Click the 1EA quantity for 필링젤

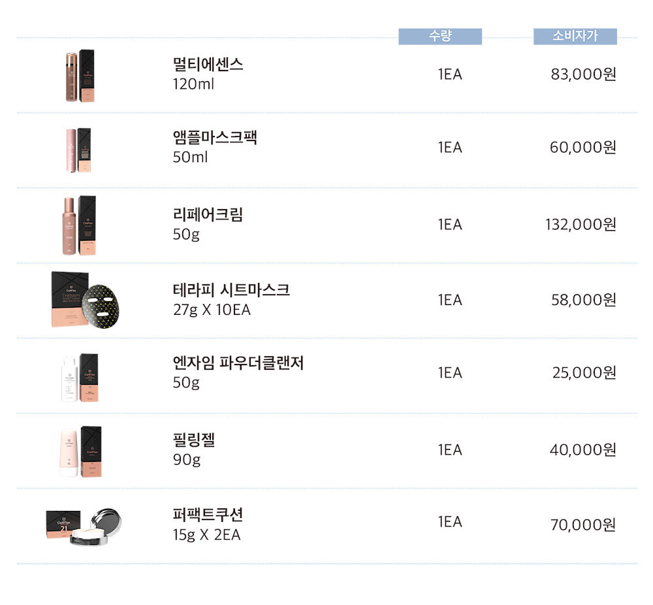tap(450, 450)
